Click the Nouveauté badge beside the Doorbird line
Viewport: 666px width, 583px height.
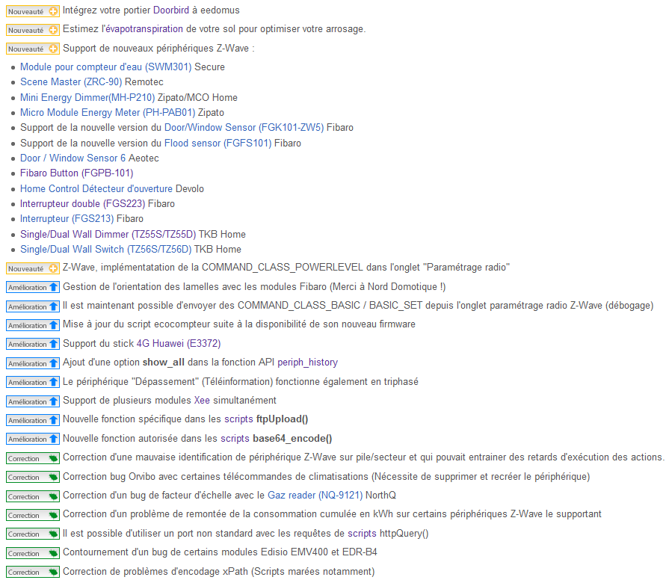pyautogui.click(x=32, y=11)
